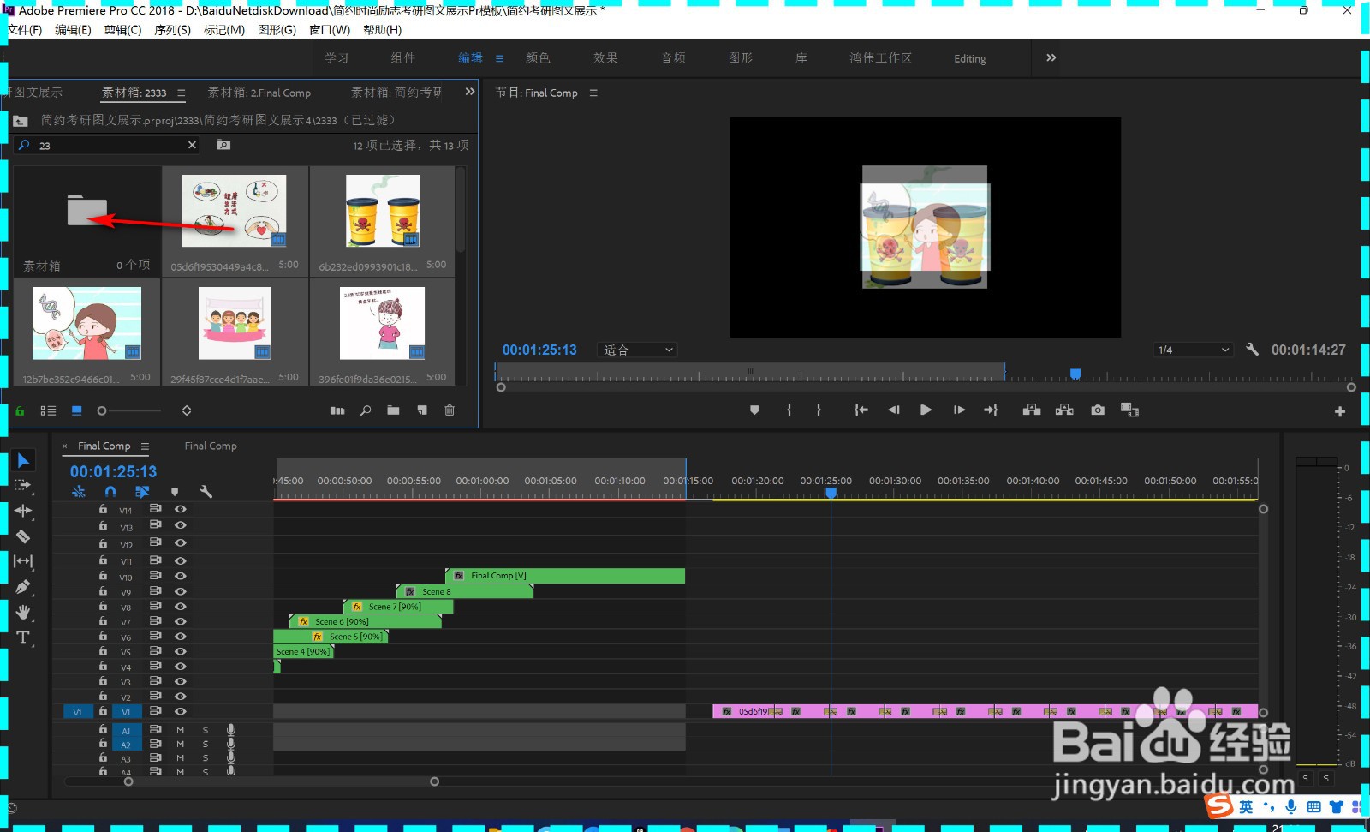This screenshot has width=1370, height=832.
Task: Click the Lift button
Action: [1032, 410]
